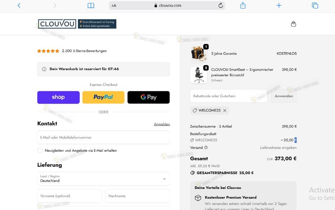The height and width of the screenshot is (210, 335).
Task: Choose PayPal express checkout
Action: [103, 97]
